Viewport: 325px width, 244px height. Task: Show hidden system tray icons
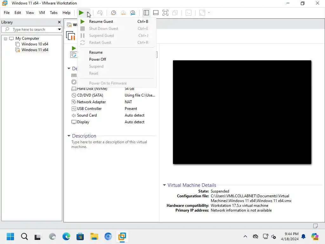tap(245, 236)
